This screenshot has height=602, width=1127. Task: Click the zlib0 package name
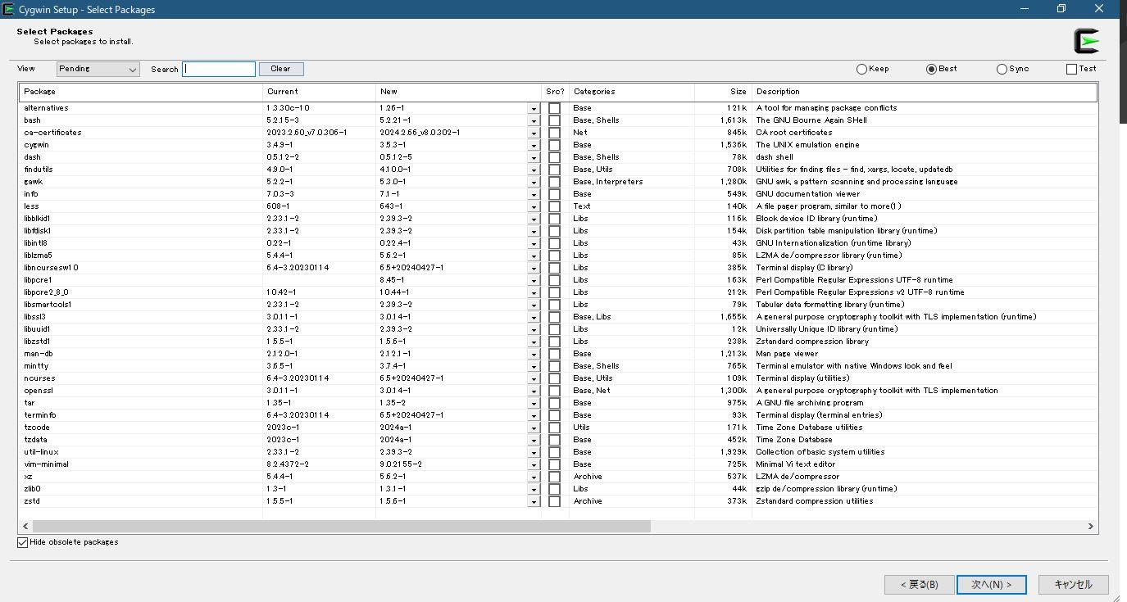pyautogui.click(x=32, y=489)
